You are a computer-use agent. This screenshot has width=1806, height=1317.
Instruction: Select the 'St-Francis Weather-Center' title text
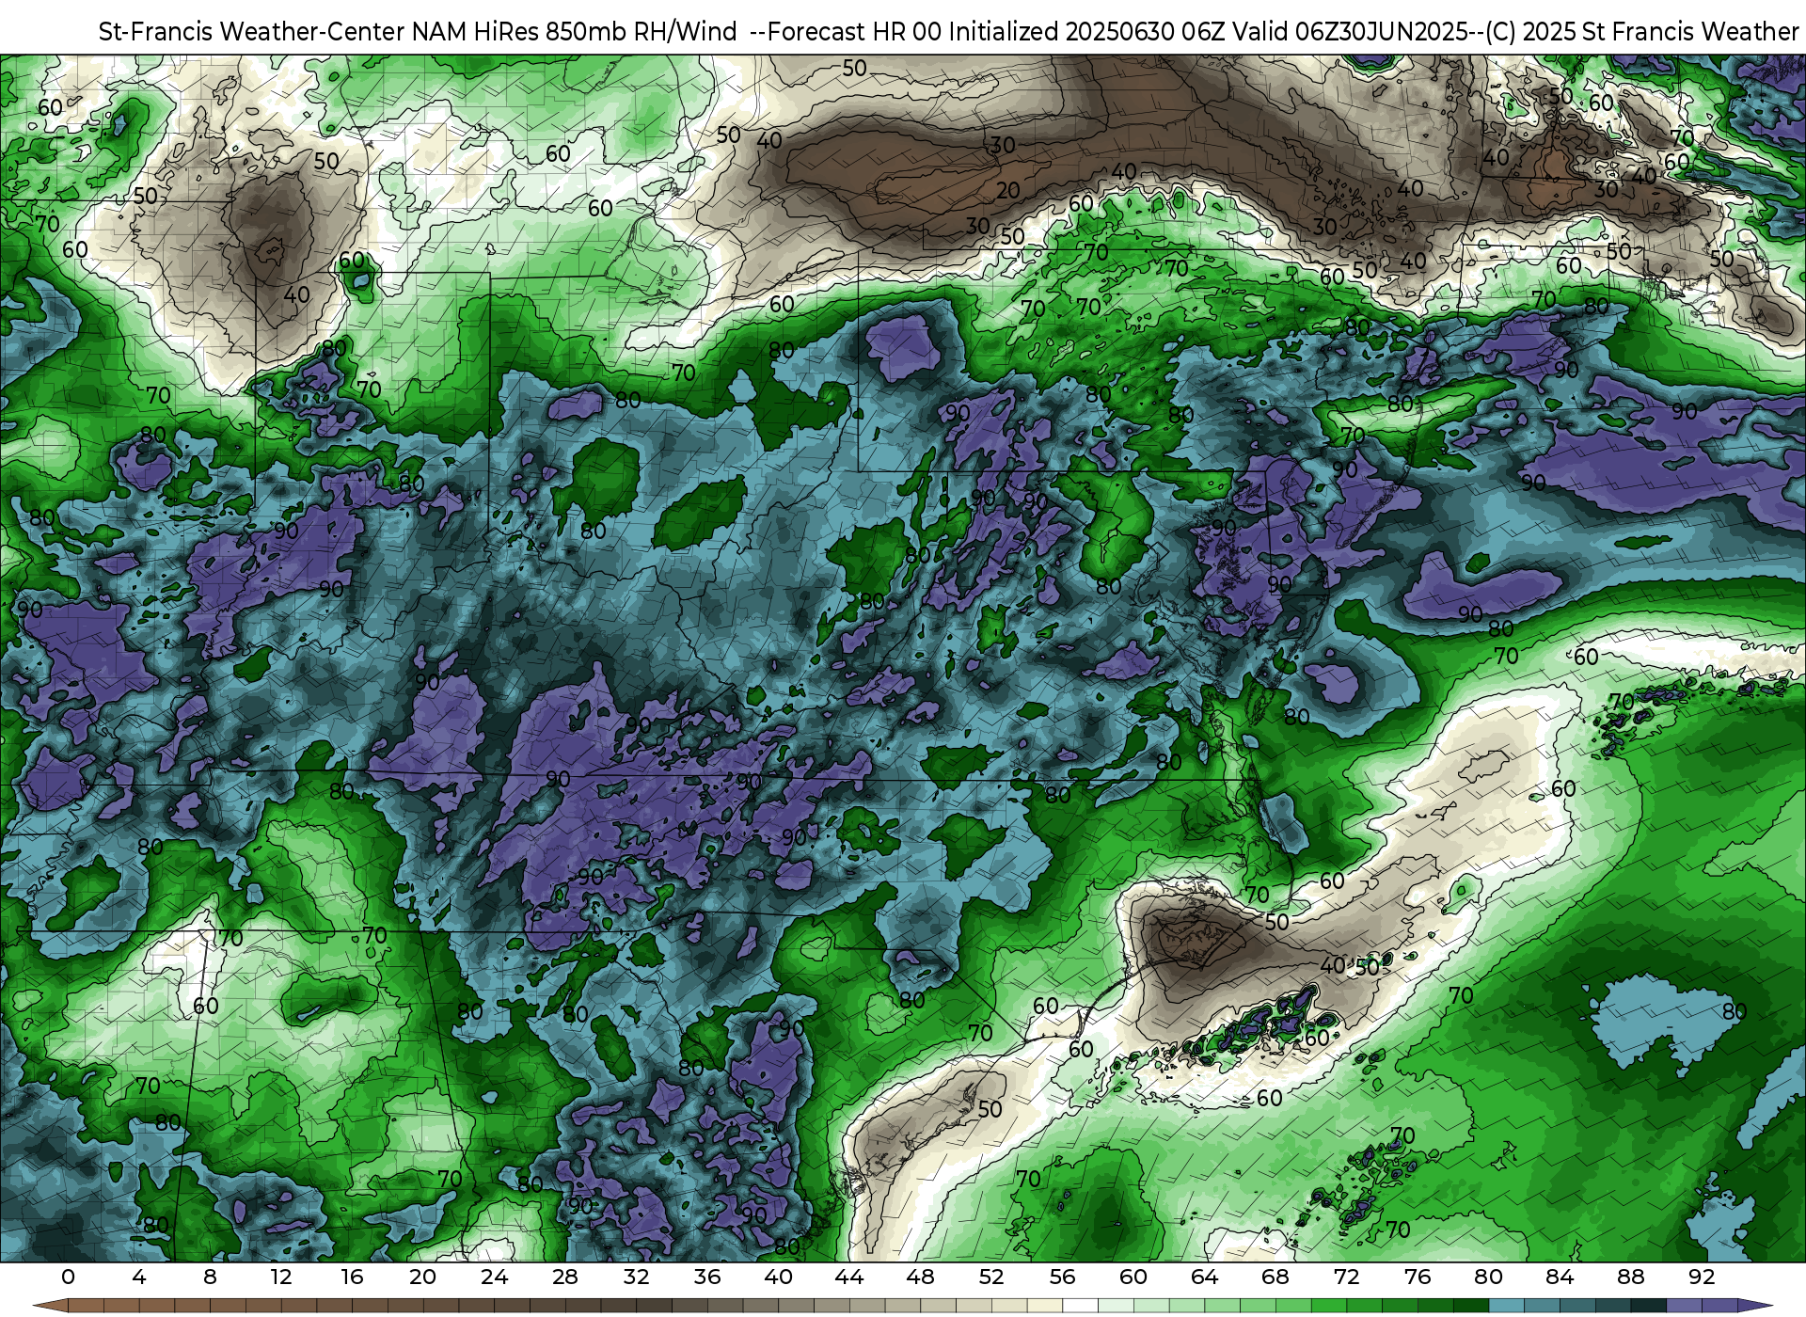[252, 32]
